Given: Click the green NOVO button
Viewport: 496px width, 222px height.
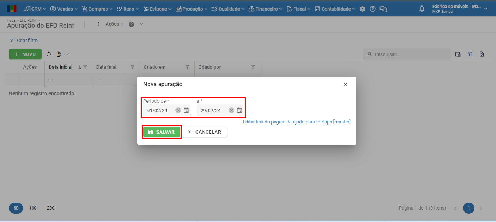Looking at the screenshot, I should 25,54.
